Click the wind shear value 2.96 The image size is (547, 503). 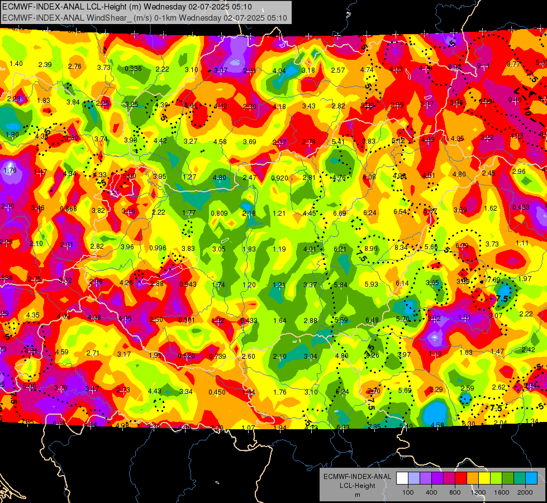tap(519, 172)
